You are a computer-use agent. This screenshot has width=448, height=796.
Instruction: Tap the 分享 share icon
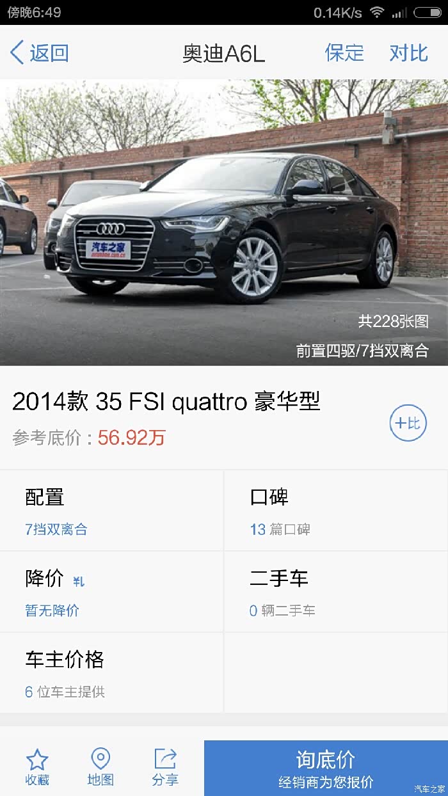point(165,760)
